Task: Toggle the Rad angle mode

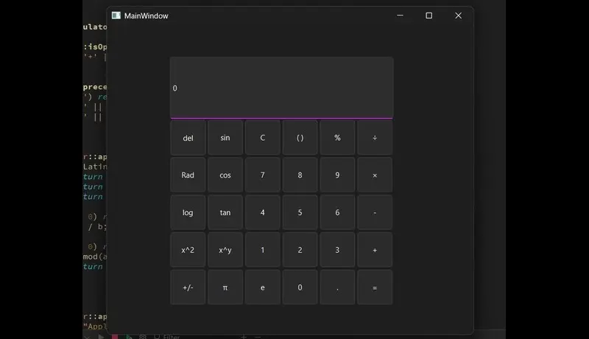Action: (x=188, y=175)
